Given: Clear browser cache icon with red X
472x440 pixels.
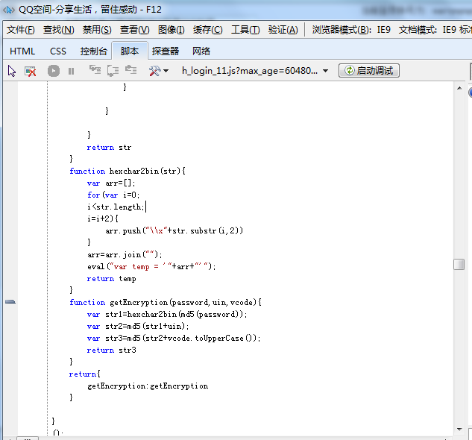Looking at the screenshot, I should click(x=30, y=71).
